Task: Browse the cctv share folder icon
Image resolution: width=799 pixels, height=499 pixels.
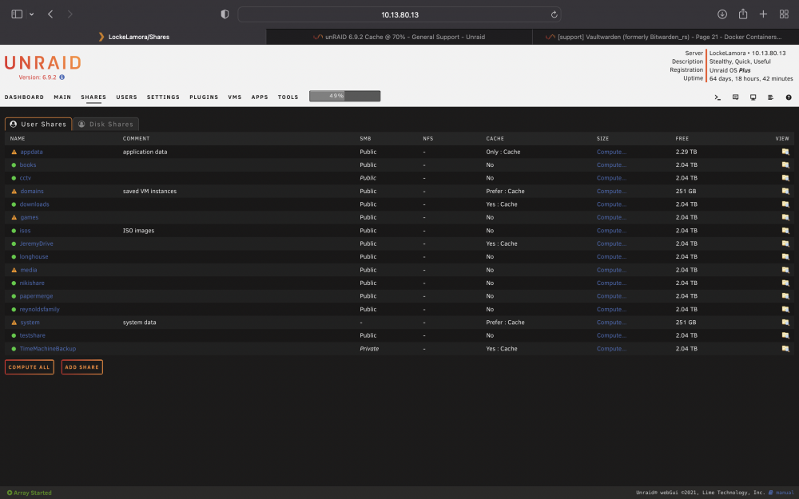Action: coord(785,178)
